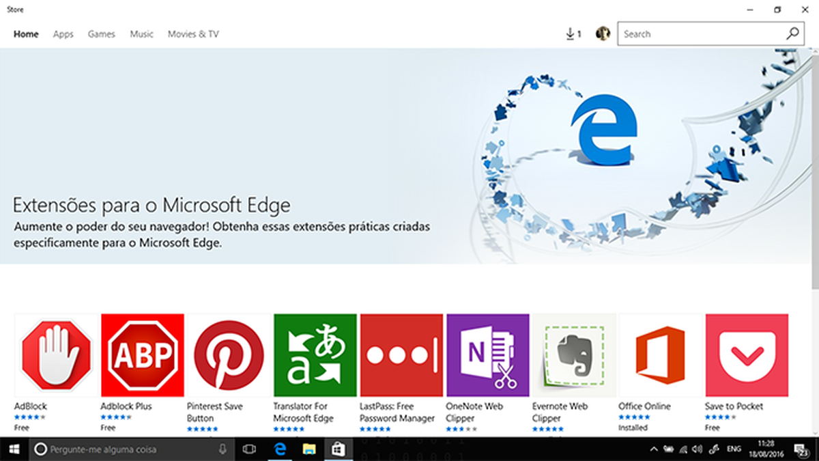819x461 pixels.
Task: Open the LastPass Free Password Manager extension
Action: point(401,355)
